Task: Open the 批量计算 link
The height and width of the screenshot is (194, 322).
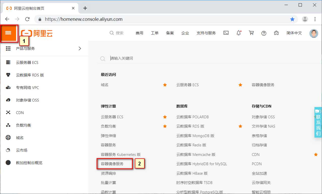Action: click(108, 183)
